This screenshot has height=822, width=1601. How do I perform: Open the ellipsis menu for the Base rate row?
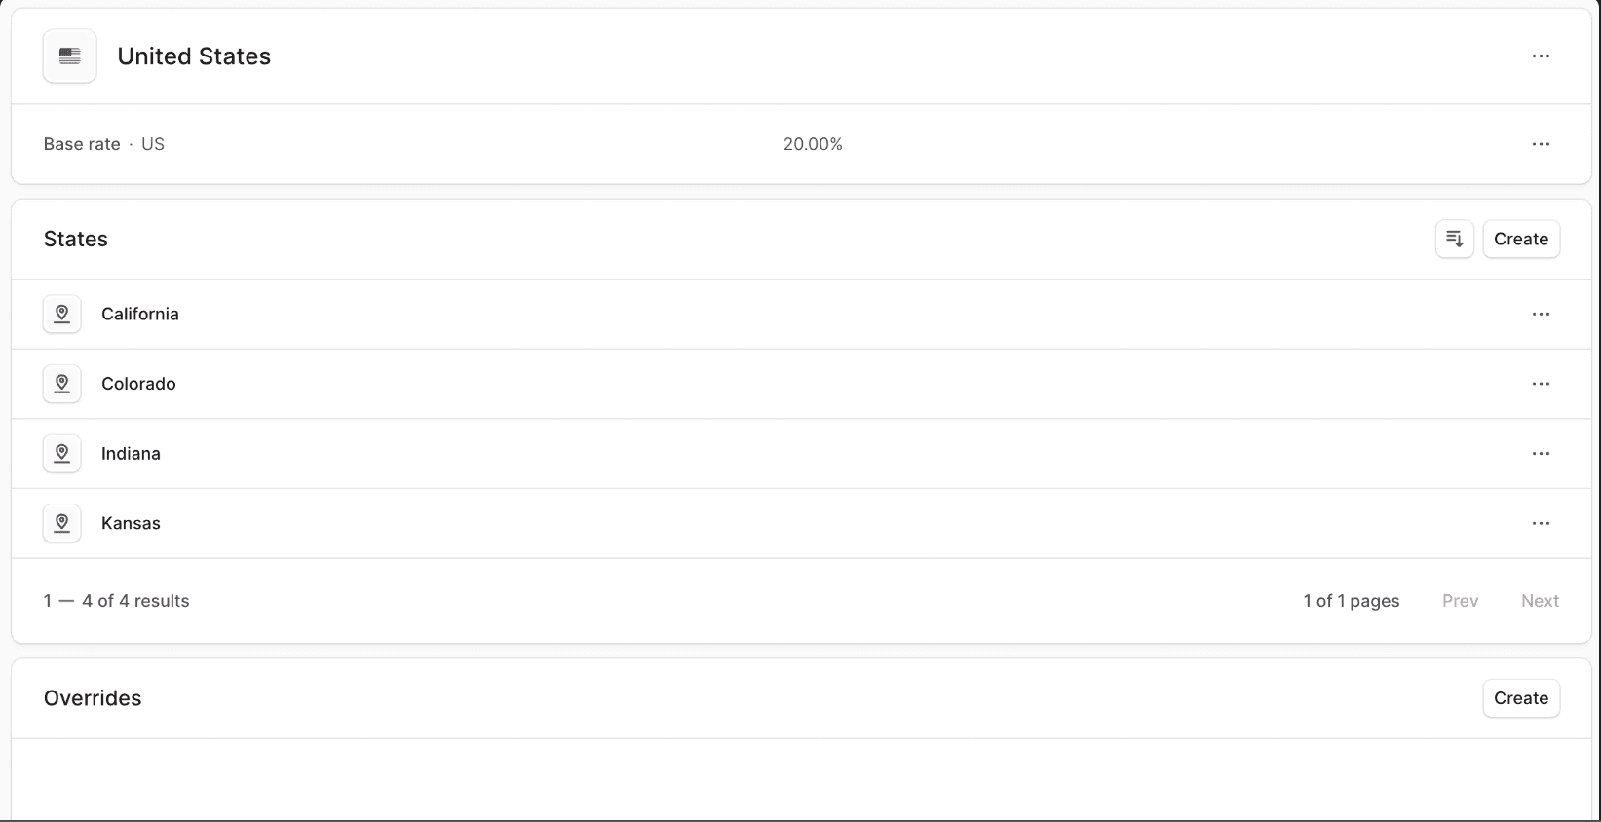[1541, 144]
